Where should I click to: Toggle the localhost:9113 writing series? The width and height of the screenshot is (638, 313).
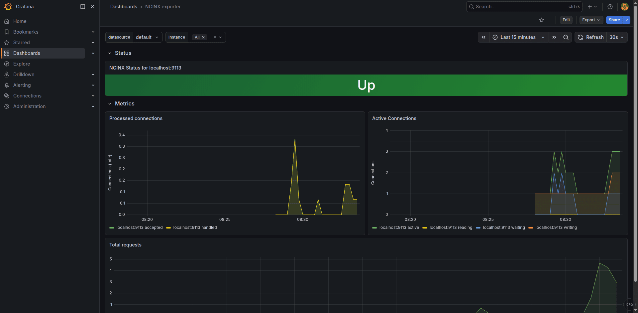557,228
